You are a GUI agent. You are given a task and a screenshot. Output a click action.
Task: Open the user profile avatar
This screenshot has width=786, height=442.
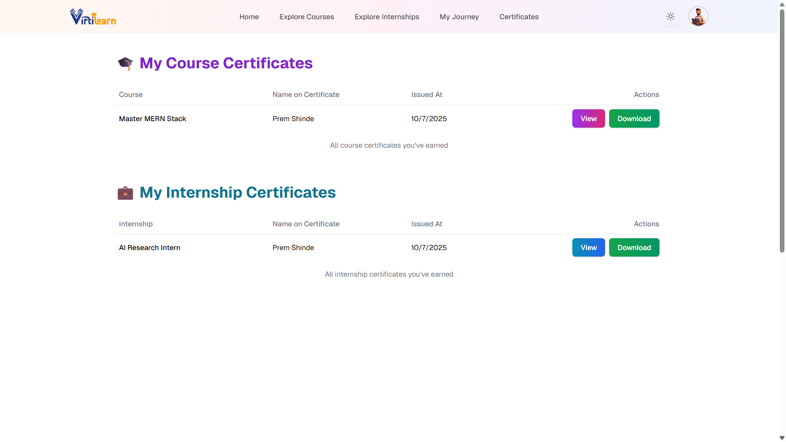[x=698, y=17]
